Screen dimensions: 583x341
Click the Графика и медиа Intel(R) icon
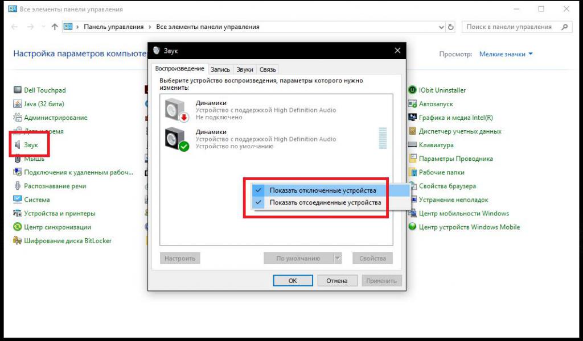pos(412,118)
